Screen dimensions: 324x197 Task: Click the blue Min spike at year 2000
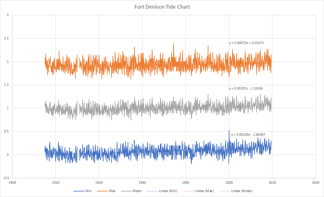coord(229,131)
